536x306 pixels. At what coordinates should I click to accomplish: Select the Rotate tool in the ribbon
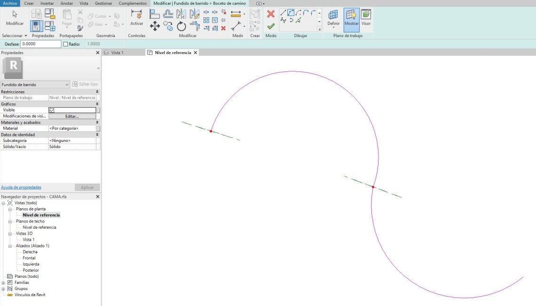(x=181, y=26)
